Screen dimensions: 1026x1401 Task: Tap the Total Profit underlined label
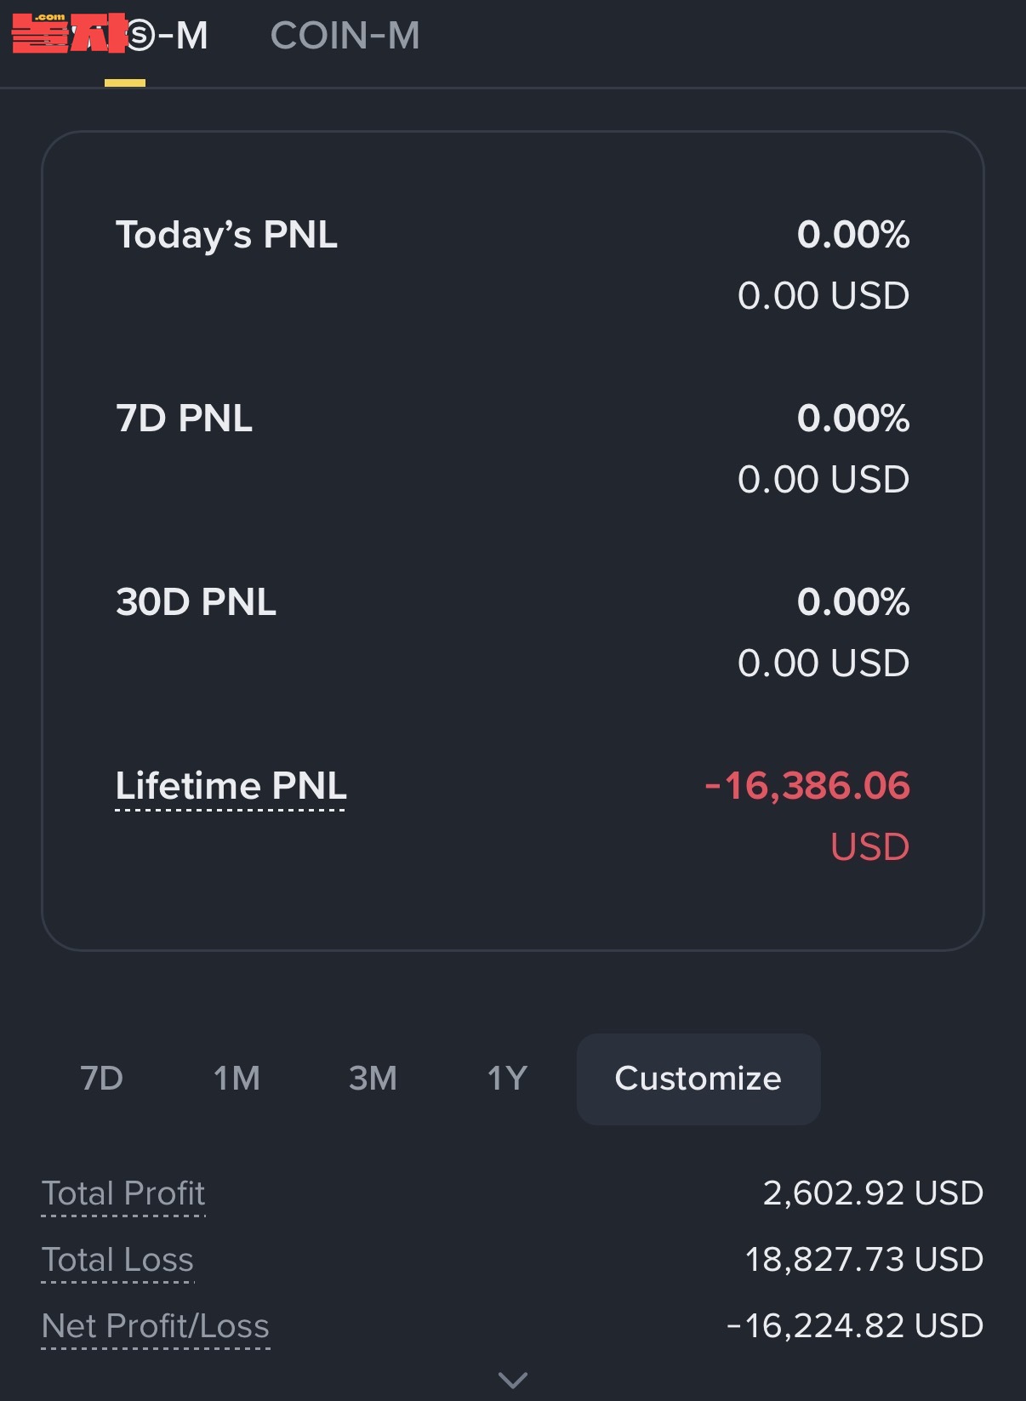pos(123,1193)
